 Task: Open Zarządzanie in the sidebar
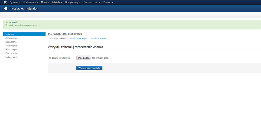[x=11, y=42]
